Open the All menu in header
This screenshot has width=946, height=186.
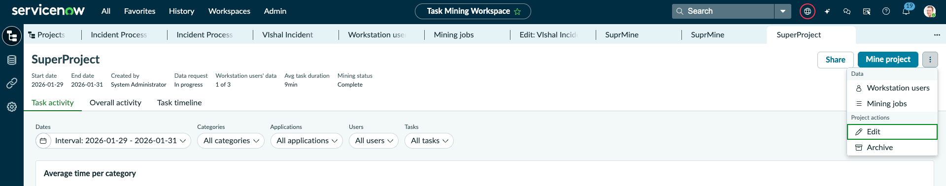(106, 11)
